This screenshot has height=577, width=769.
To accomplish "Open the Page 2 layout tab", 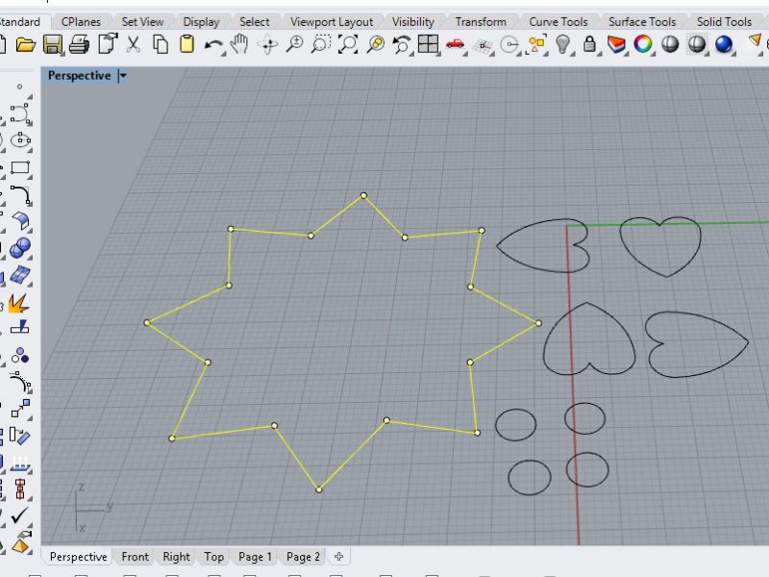I will pos(303,557).
